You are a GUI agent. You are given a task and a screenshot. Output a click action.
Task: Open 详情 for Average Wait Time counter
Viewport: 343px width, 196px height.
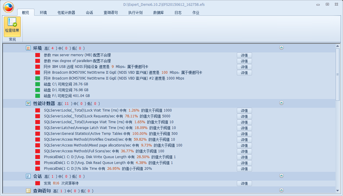(244, 122)
